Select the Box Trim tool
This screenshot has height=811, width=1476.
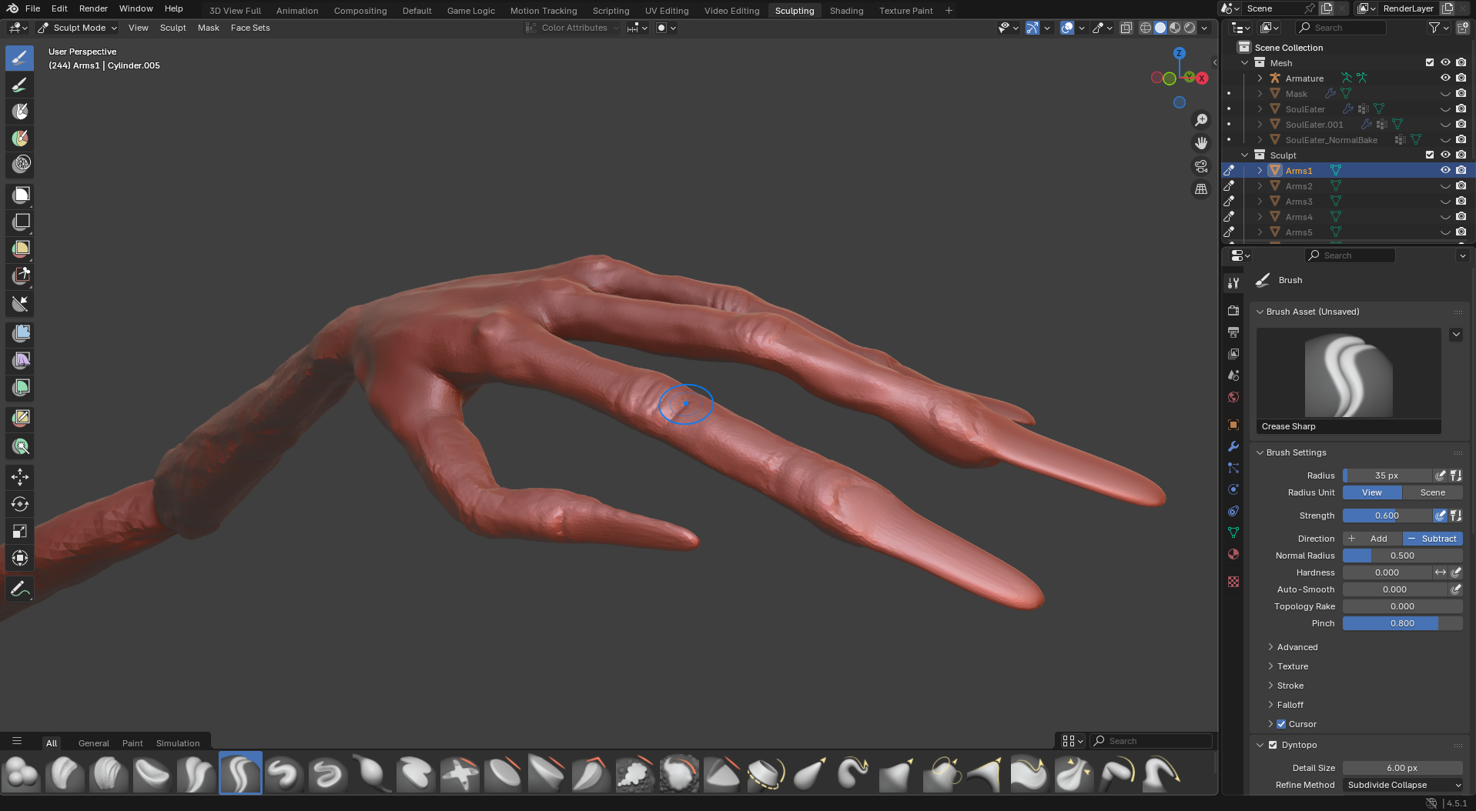pyautogui.click(x=20, y=276)
